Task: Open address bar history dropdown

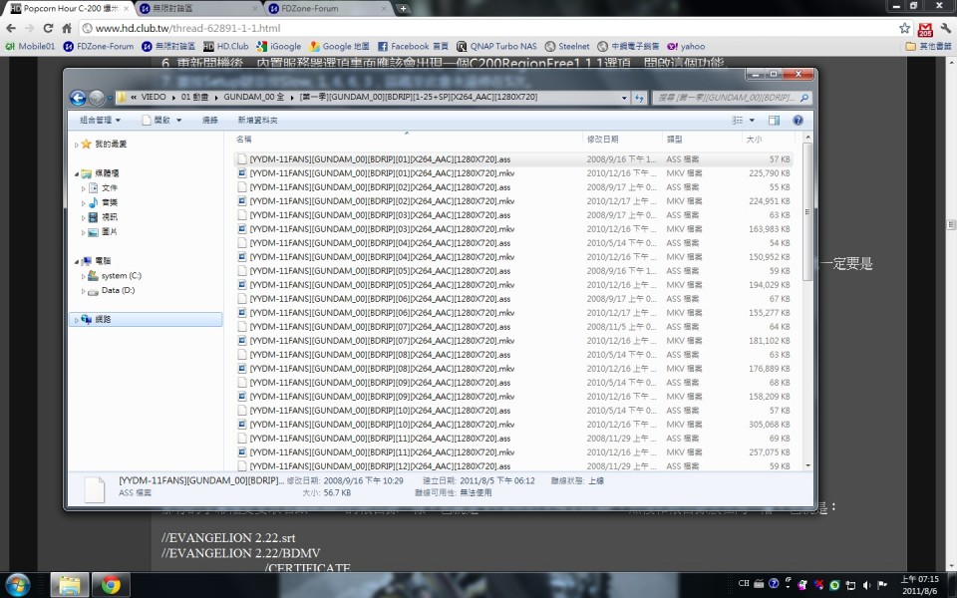Action: pyautogui.click(x=624, y=98)
